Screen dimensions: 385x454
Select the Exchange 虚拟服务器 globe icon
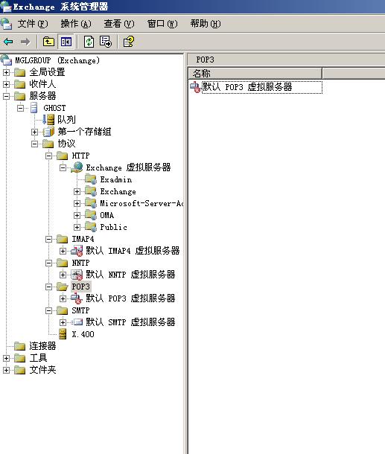click(77, 167)
